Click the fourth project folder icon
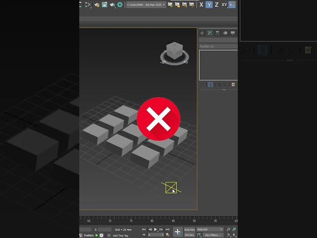 (192, 4)
